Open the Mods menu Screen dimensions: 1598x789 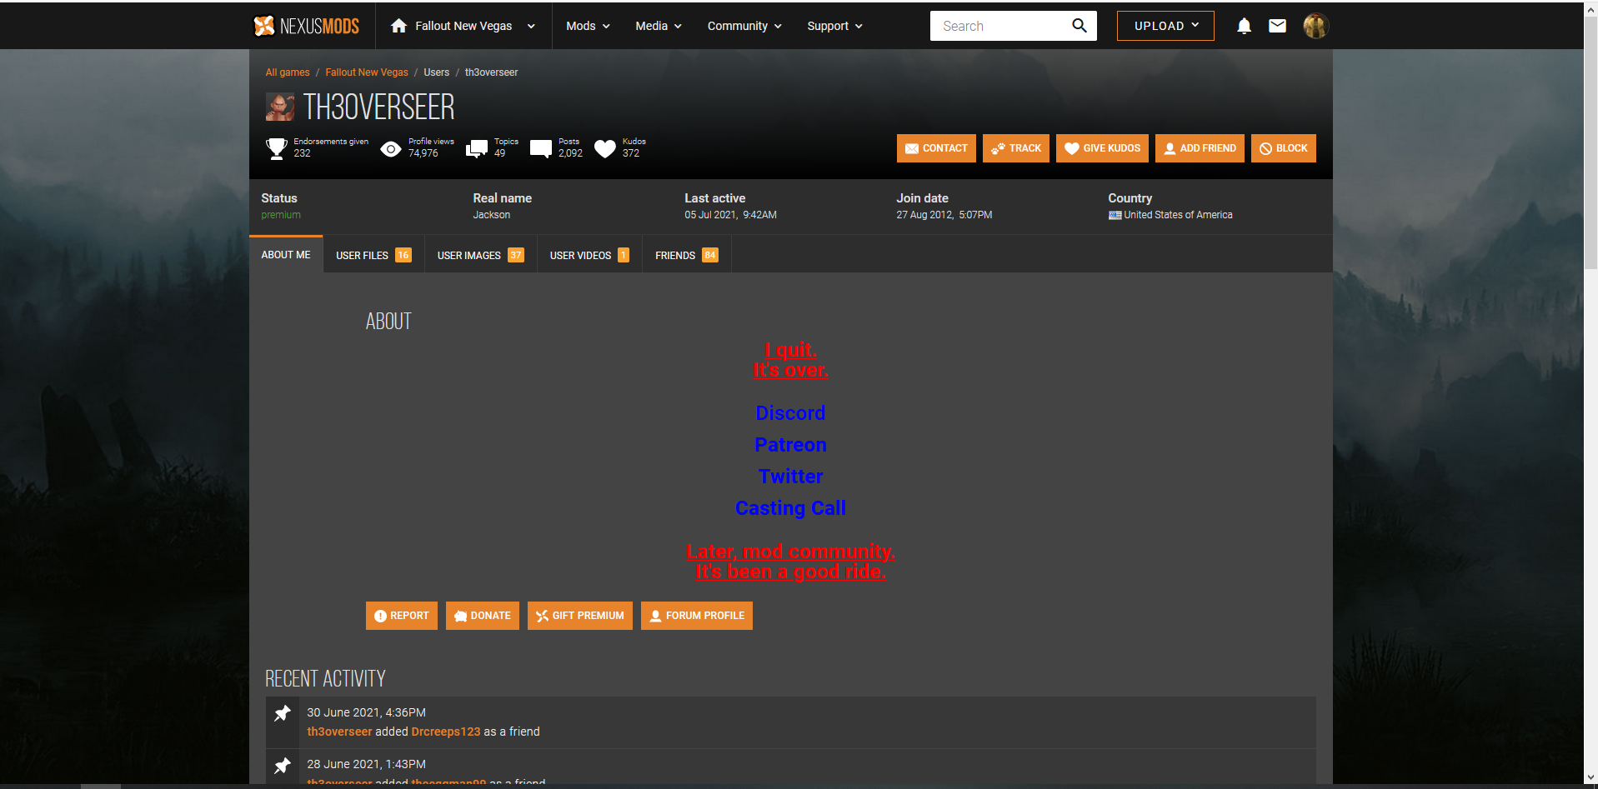588,26
